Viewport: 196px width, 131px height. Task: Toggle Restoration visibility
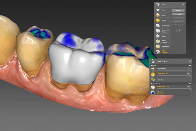(153, 87)
